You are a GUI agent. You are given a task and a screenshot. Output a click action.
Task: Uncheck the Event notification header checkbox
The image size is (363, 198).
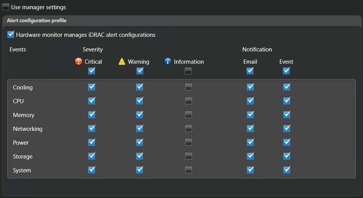(286, 71)
